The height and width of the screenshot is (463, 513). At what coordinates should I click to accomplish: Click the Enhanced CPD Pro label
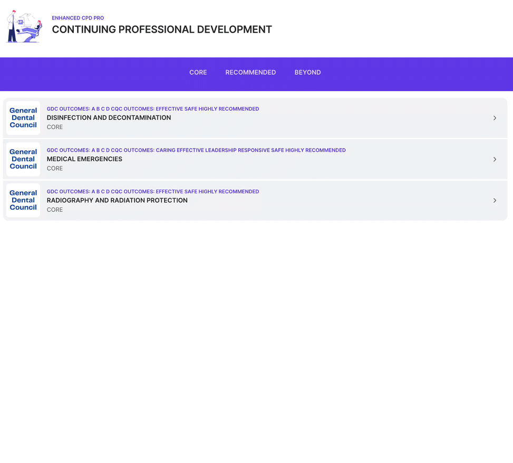click(x=78, y=18)
